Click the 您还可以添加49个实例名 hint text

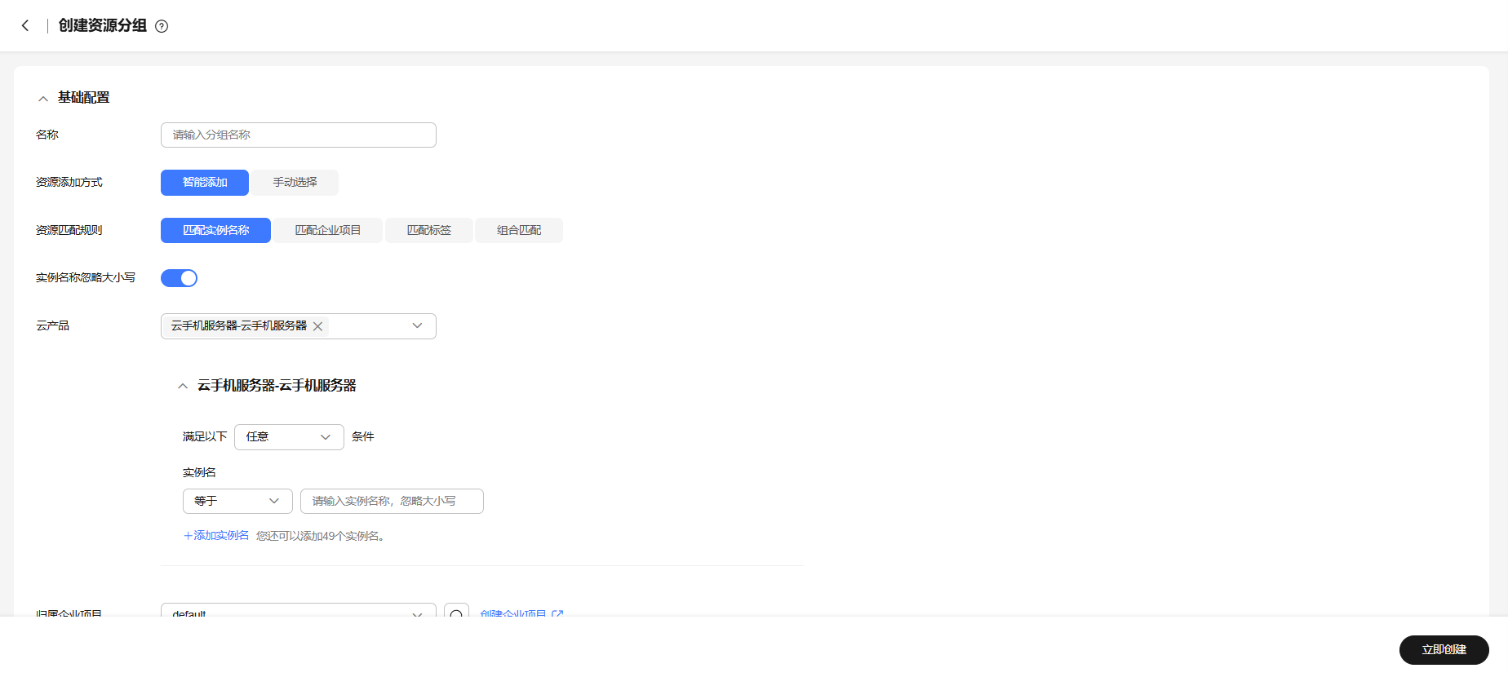point(320,536)
